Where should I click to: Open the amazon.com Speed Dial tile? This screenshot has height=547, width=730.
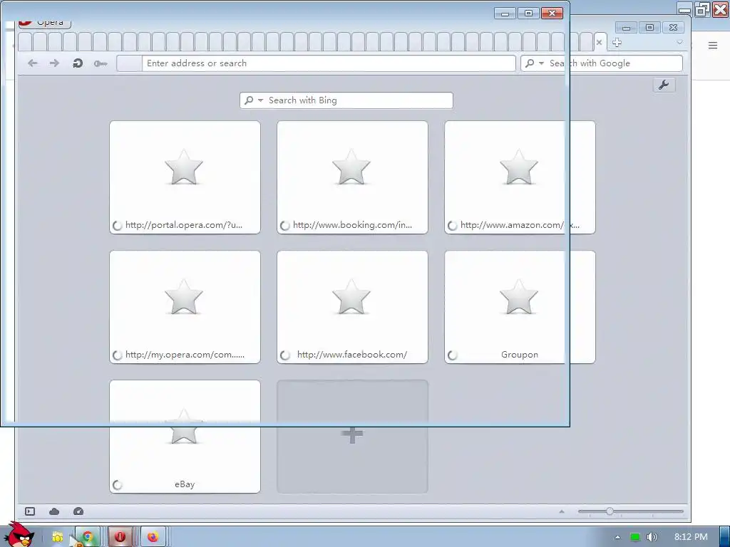click(520, 177)
